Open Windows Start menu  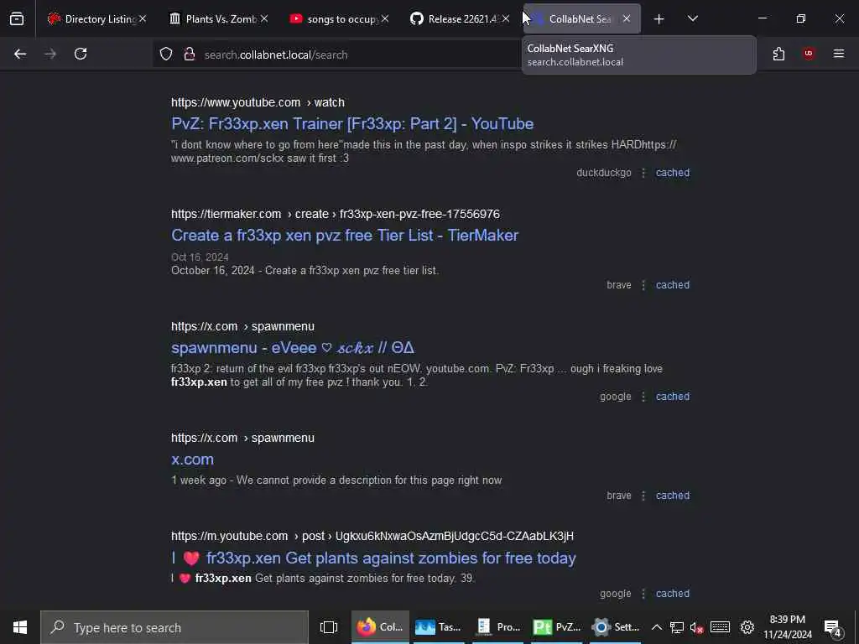click(x=20, y=627)
